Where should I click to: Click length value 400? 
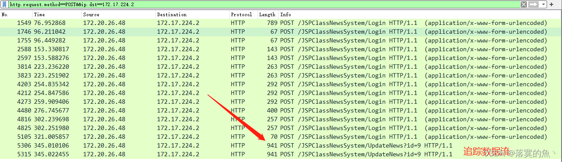coord(272,110)
